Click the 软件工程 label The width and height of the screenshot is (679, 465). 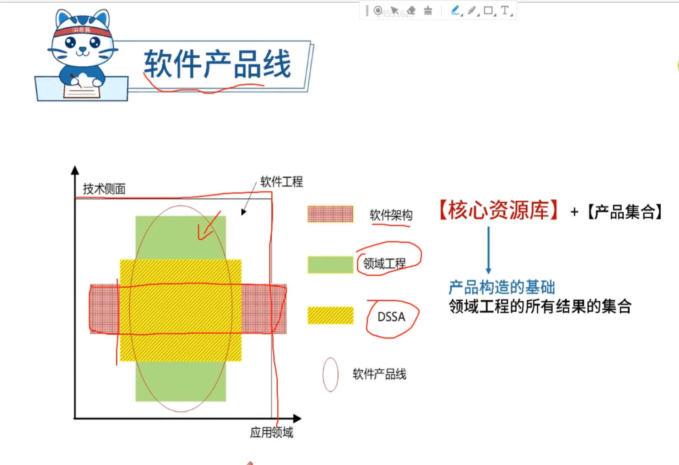point(282,181)
